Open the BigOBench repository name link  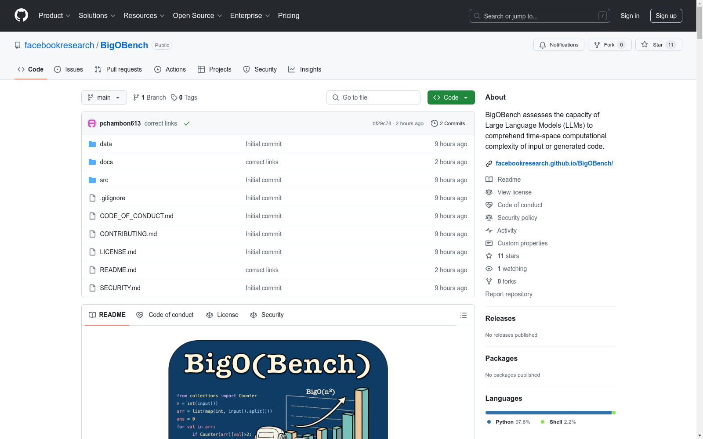click(x=124, y=45)
